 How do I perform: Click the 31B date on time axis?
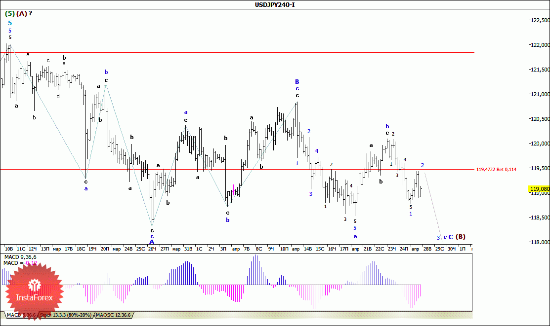click(x=188, y=249)
